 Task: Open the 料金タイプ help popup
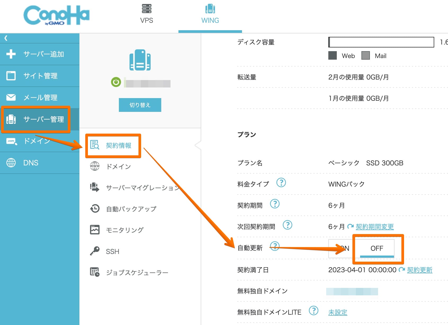pyautogui.click(x=281, y=183)
